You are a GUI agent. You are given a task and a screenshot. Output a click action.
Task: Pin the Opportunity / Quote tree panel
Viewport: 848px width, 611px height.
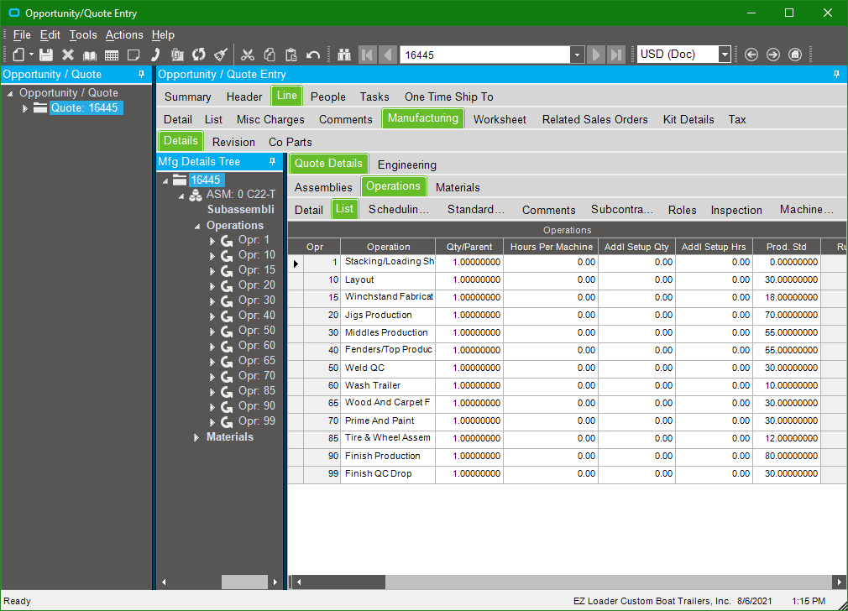tap(142, 74)
